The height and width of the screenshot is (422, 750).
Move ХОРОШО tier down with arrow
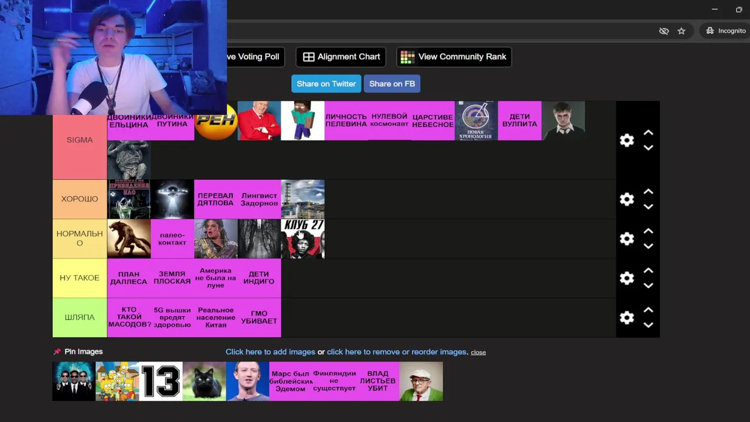pyautogui.click(x=648, y=206)
